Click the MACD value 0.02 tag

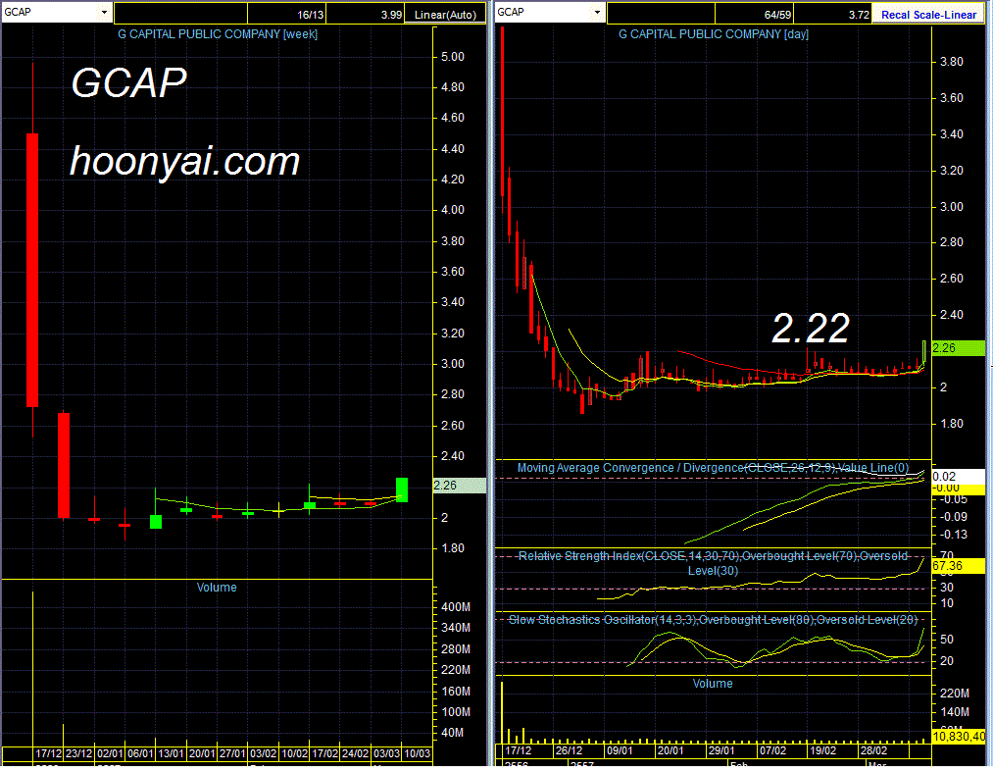coord(958,477)
